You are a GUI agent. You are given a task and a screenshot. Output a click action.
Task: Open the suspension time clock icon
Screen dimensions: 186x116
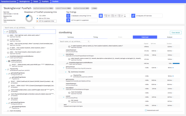[x=68, y=20]
